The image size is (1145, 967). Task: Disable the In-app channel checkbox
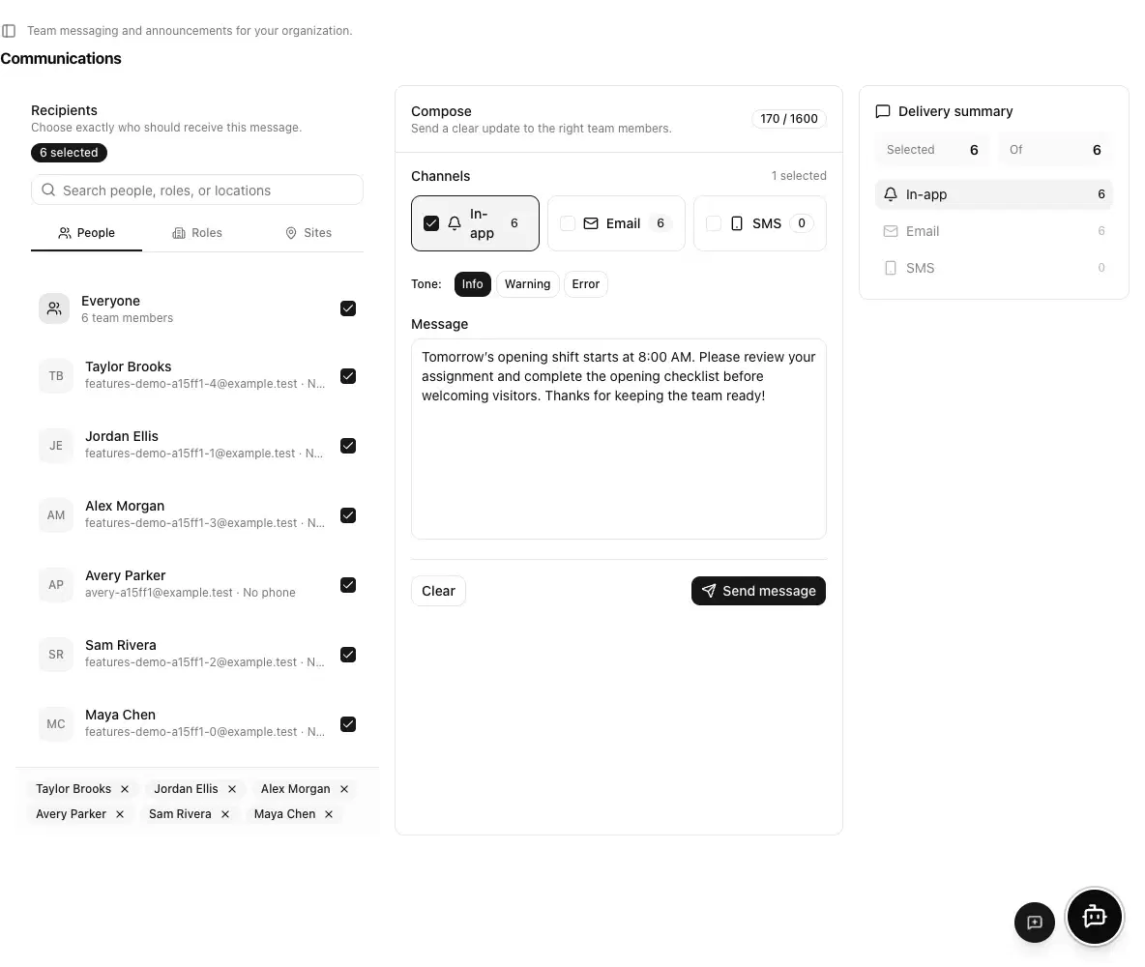coord(431,223)
